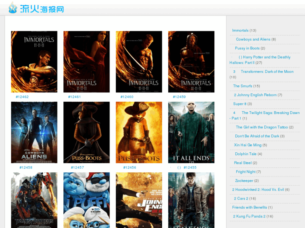Open Cowboys & Aliens poster thumbnail

[34, 132]
